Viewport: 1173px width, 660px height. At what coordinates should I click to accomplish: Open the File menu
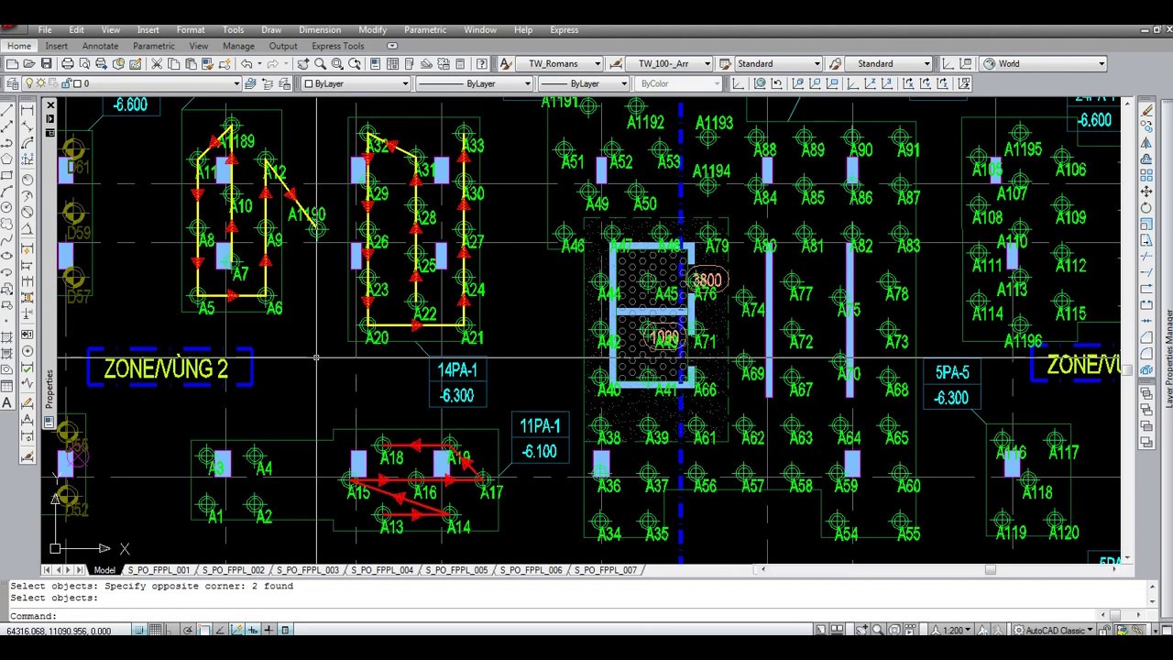(44, 30)
